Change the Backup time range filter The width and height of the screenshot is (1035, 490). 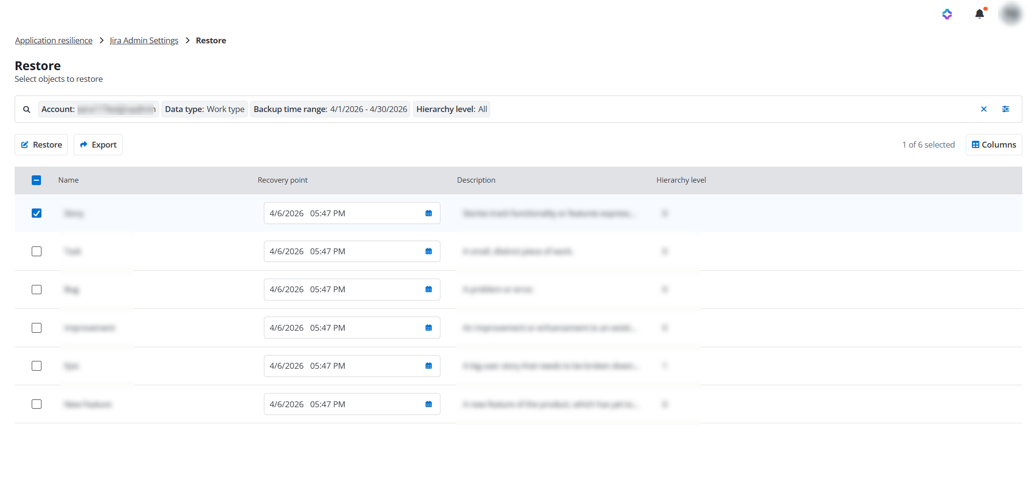point(330,109)
